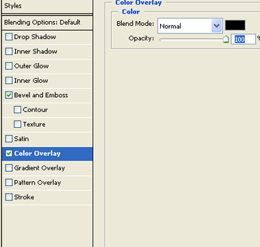This screenshot has width=260, height=247.
Task: Open the Gradient Overlay settings label
Action: (40, 168)
